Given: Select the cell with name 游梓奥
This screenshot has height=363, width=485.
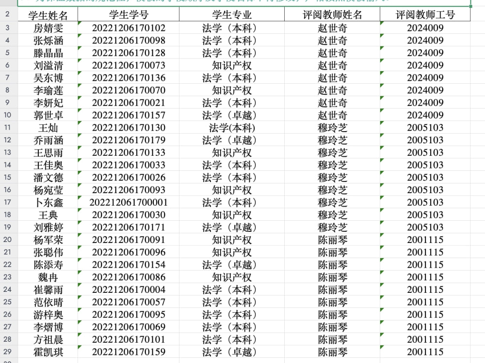Looking at the screenshot, I should point(48,314).
